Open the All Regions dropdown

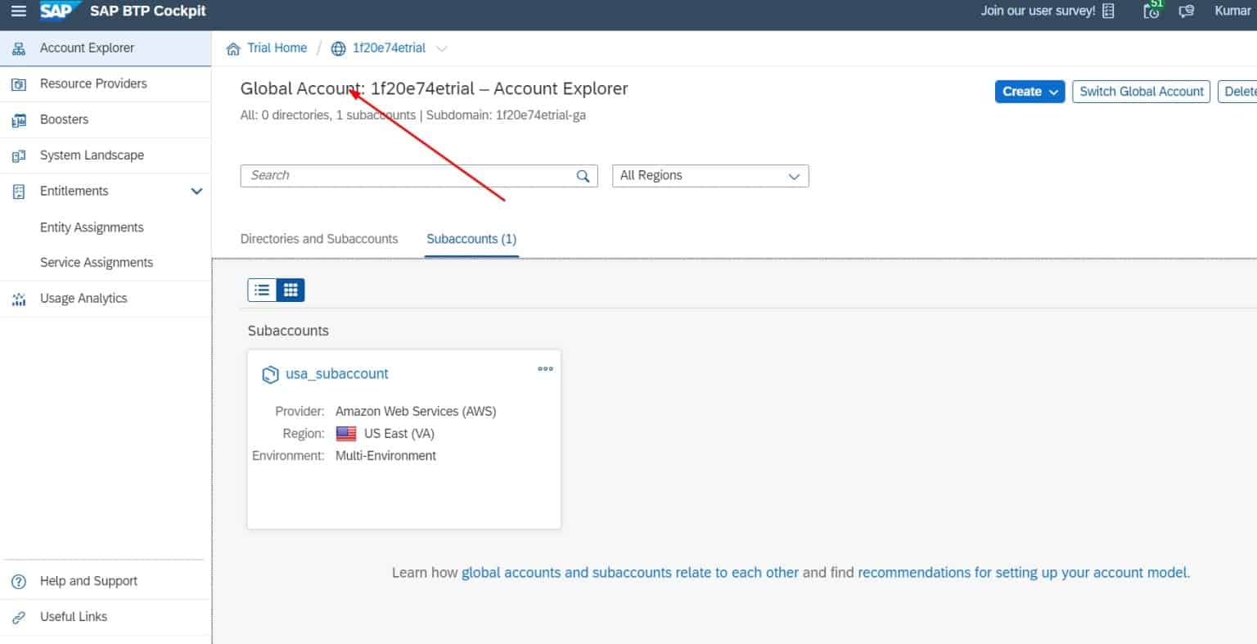coord(710,175)
